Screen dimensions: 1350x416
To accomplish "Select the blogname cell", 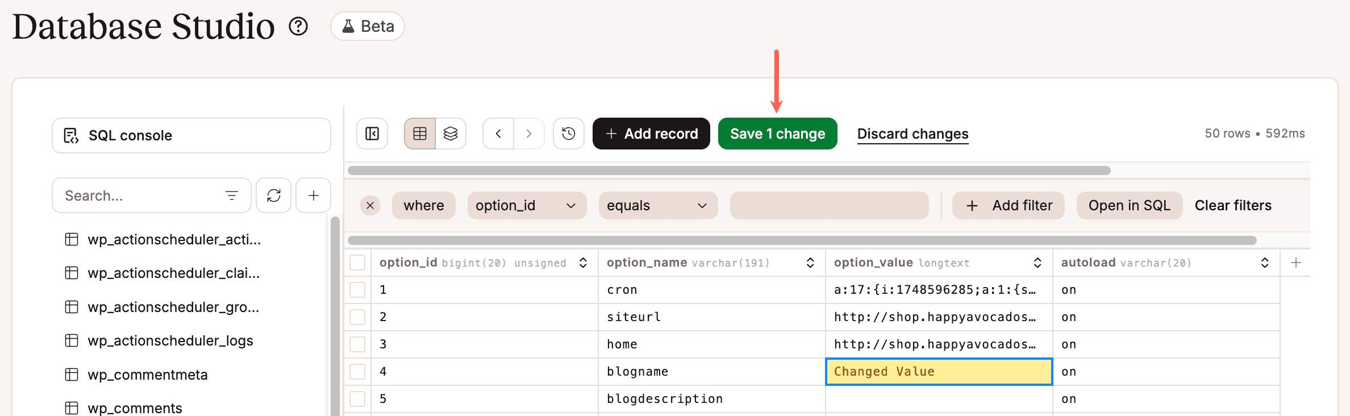I will tap(712, 372).
